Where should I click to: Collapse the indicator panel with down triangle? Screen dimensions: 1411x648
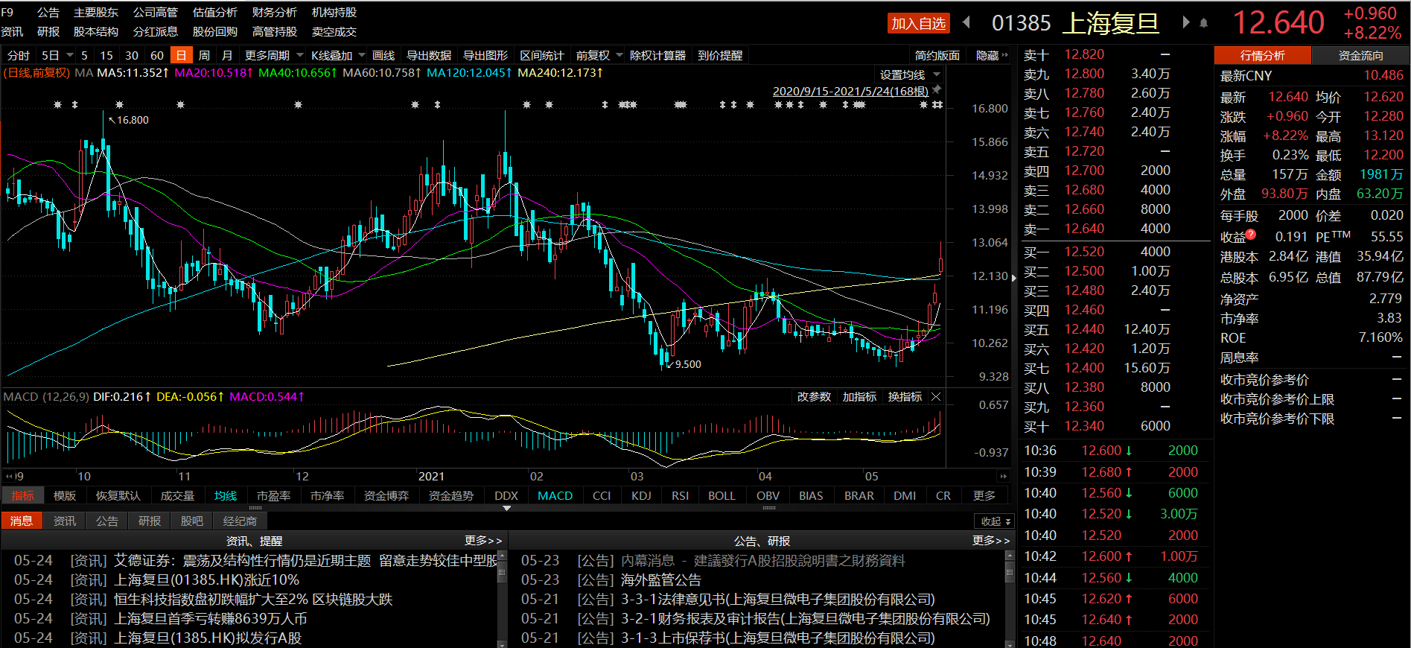506,508
